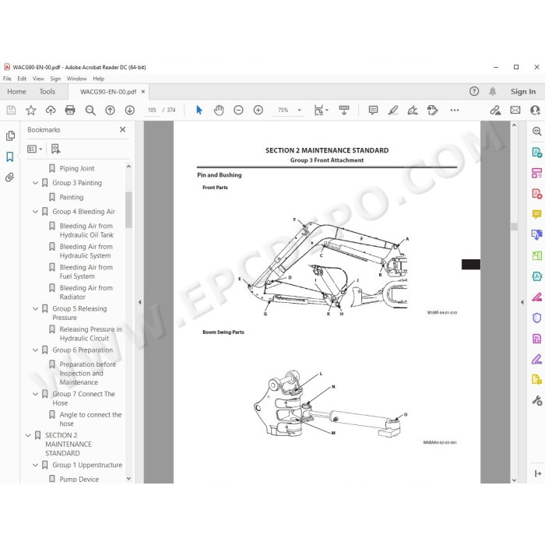
Task: Collapse the left navigation pane arrow
Action: (x=139, y=302)
